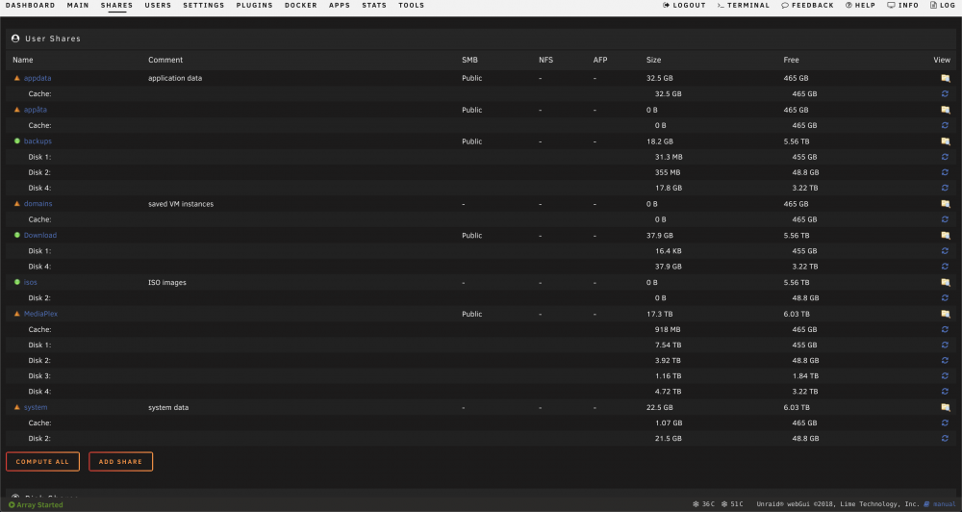Refresh the MediaPlex Disk 1 size
The height and width of the screenshot is (512, 962).
(945, 345)
